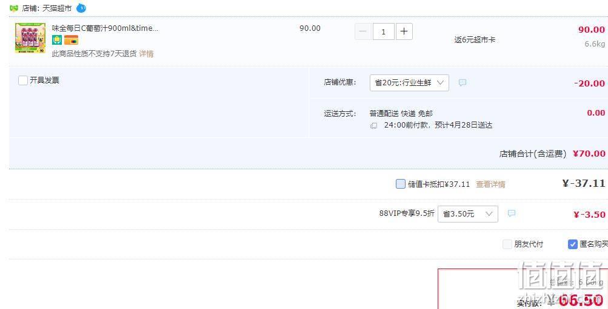This screenshot has height=309, width=608.
Task: Enable 储值卡抵扣¥37.11 checkbox
Action: [400, 184]
